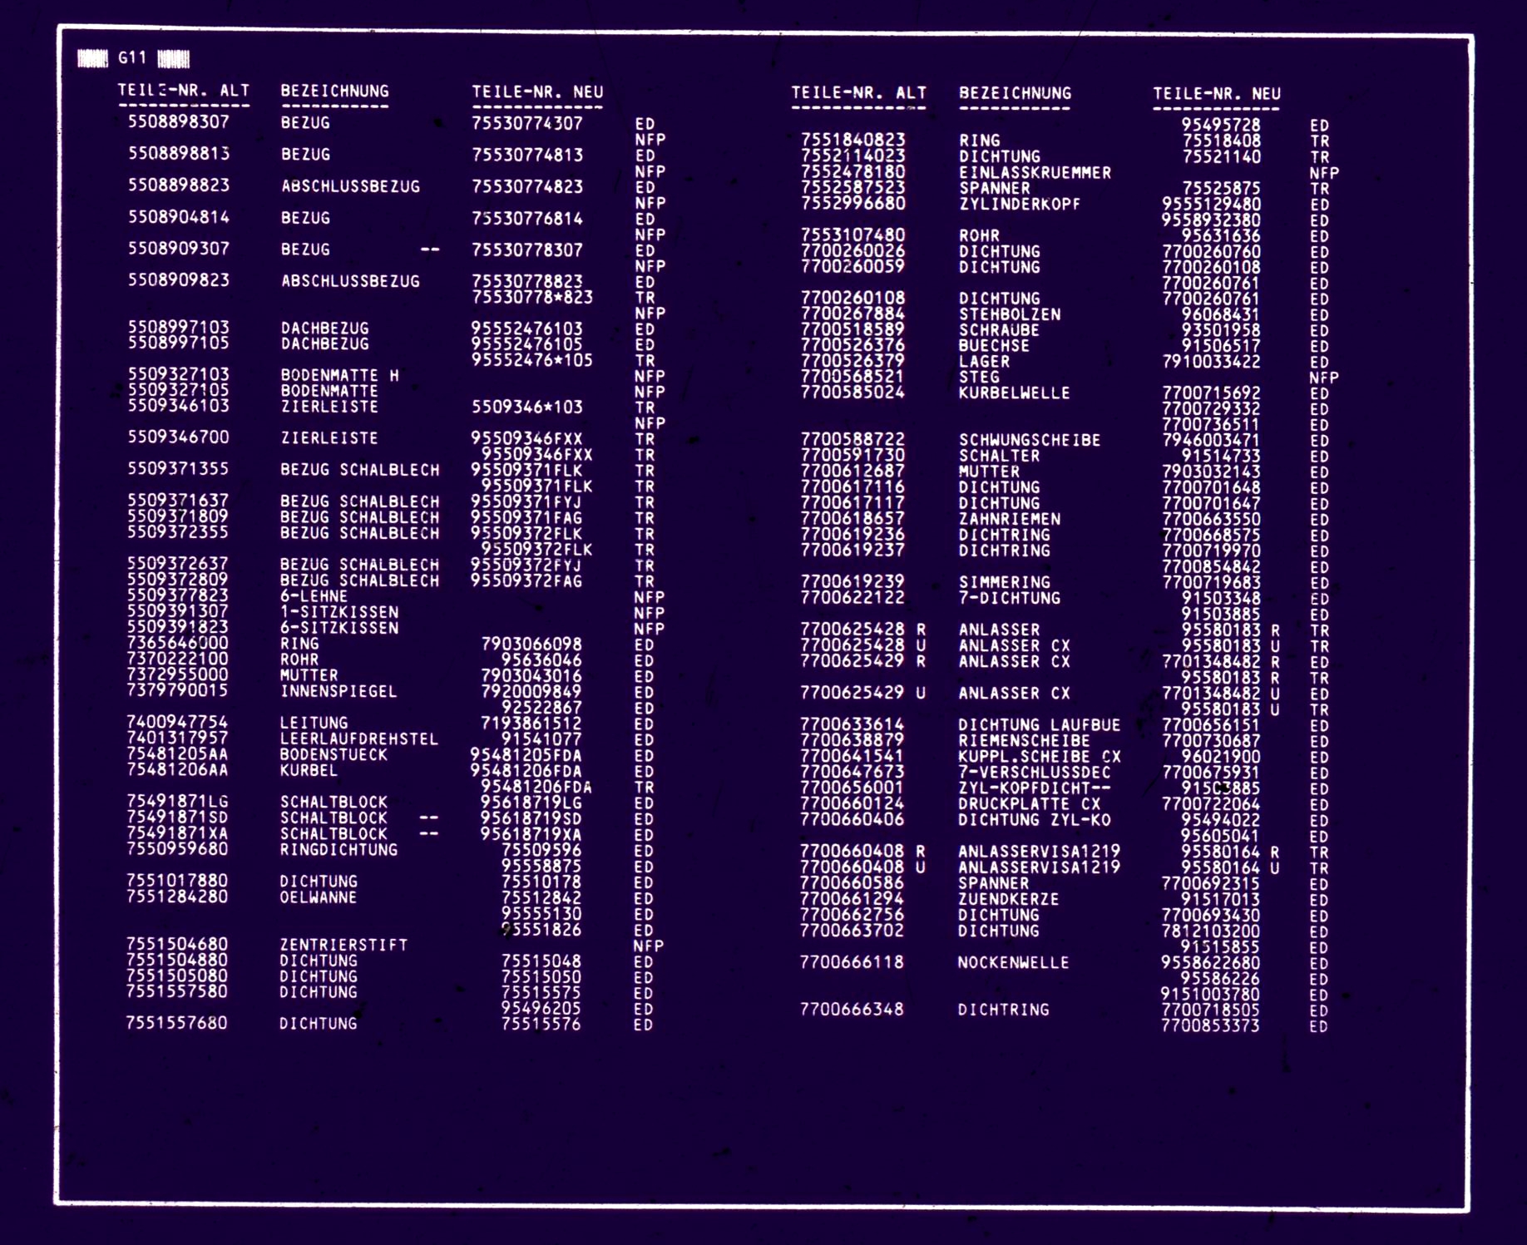This screenshot has width=1527, height=1245.
Task: Select the EINLASSKRUEMMER description
Action: [1035, 172]
